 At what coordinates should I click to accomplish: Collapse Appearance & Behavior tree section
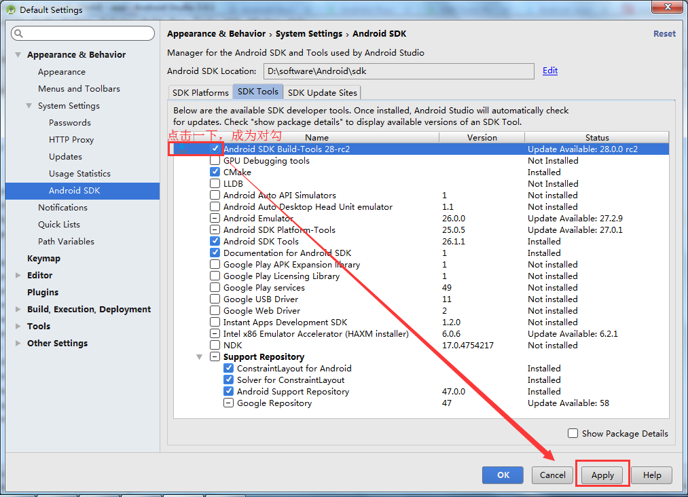click(x=18, y=55)
